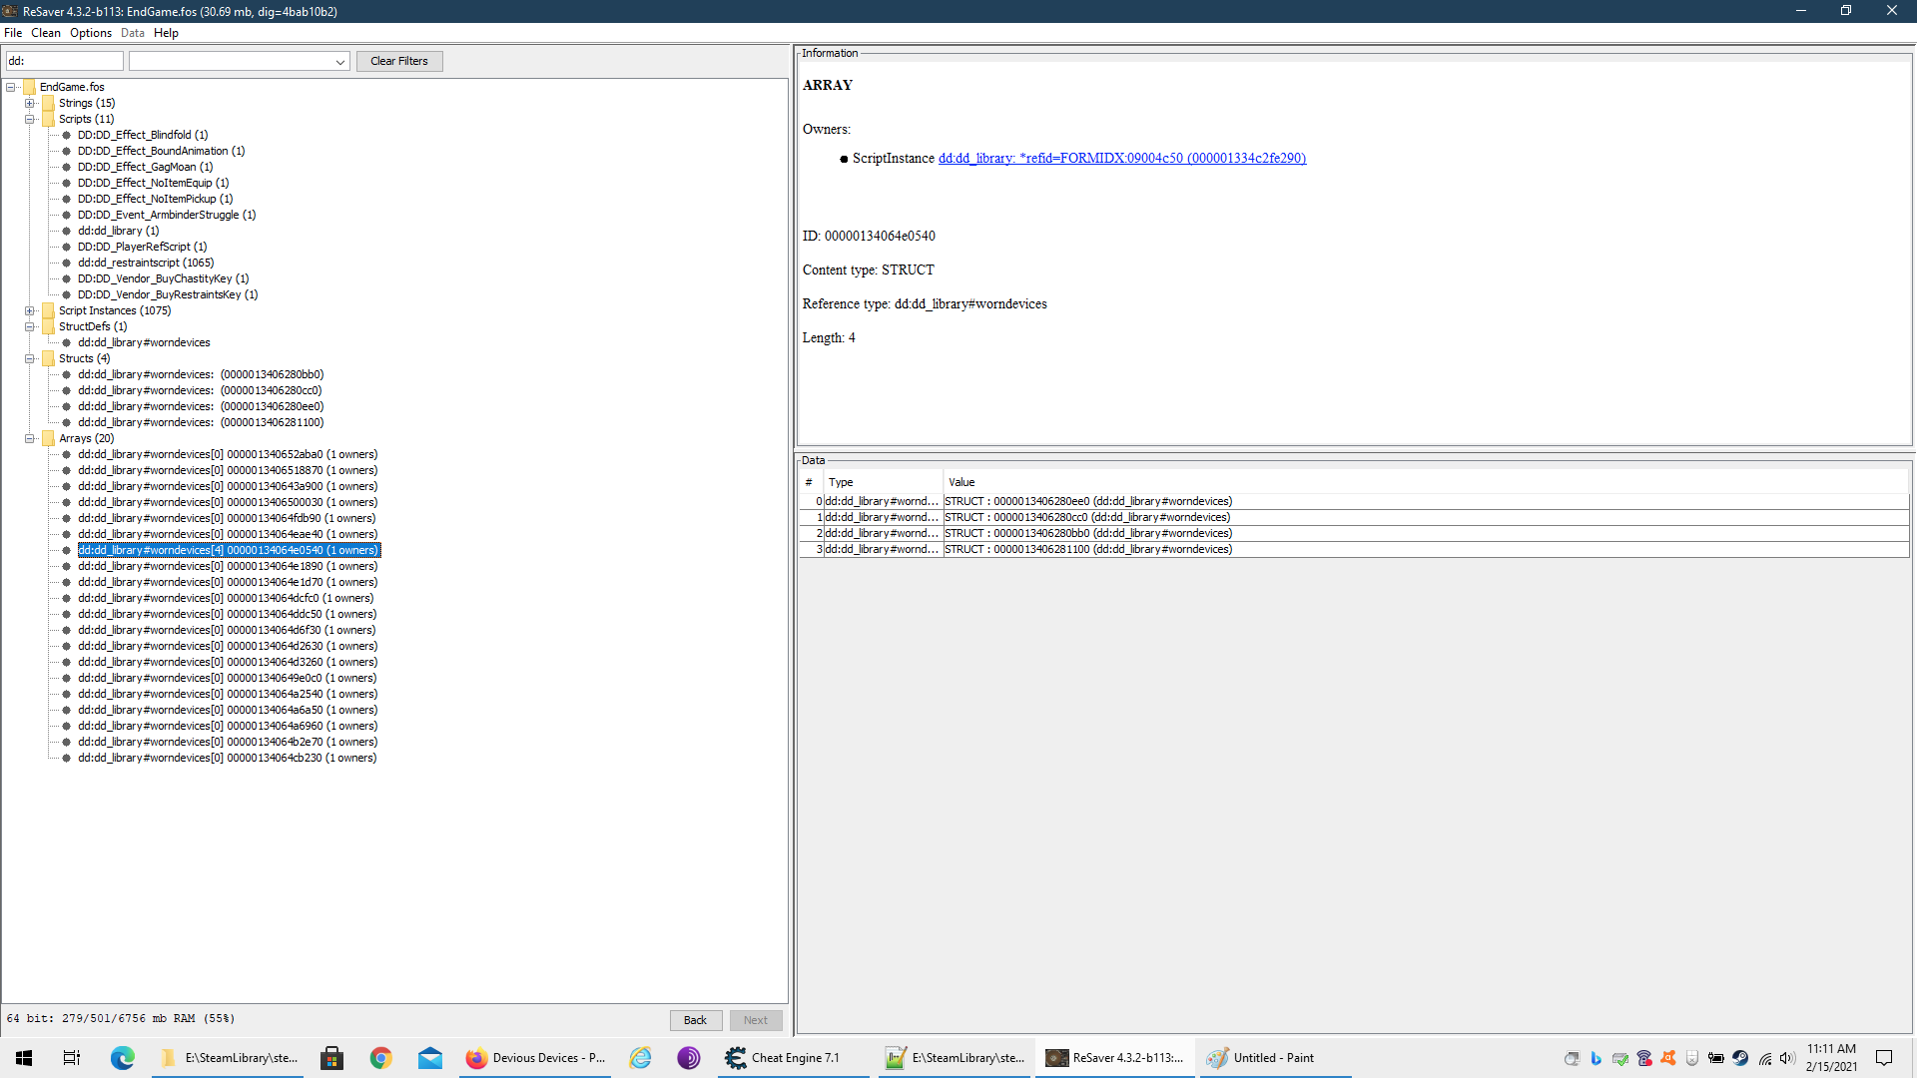Collapse the StructDefs (1) node
Image resolution: width=1917 pixels, height=1078 pixels.
click(x=30, y=326)
